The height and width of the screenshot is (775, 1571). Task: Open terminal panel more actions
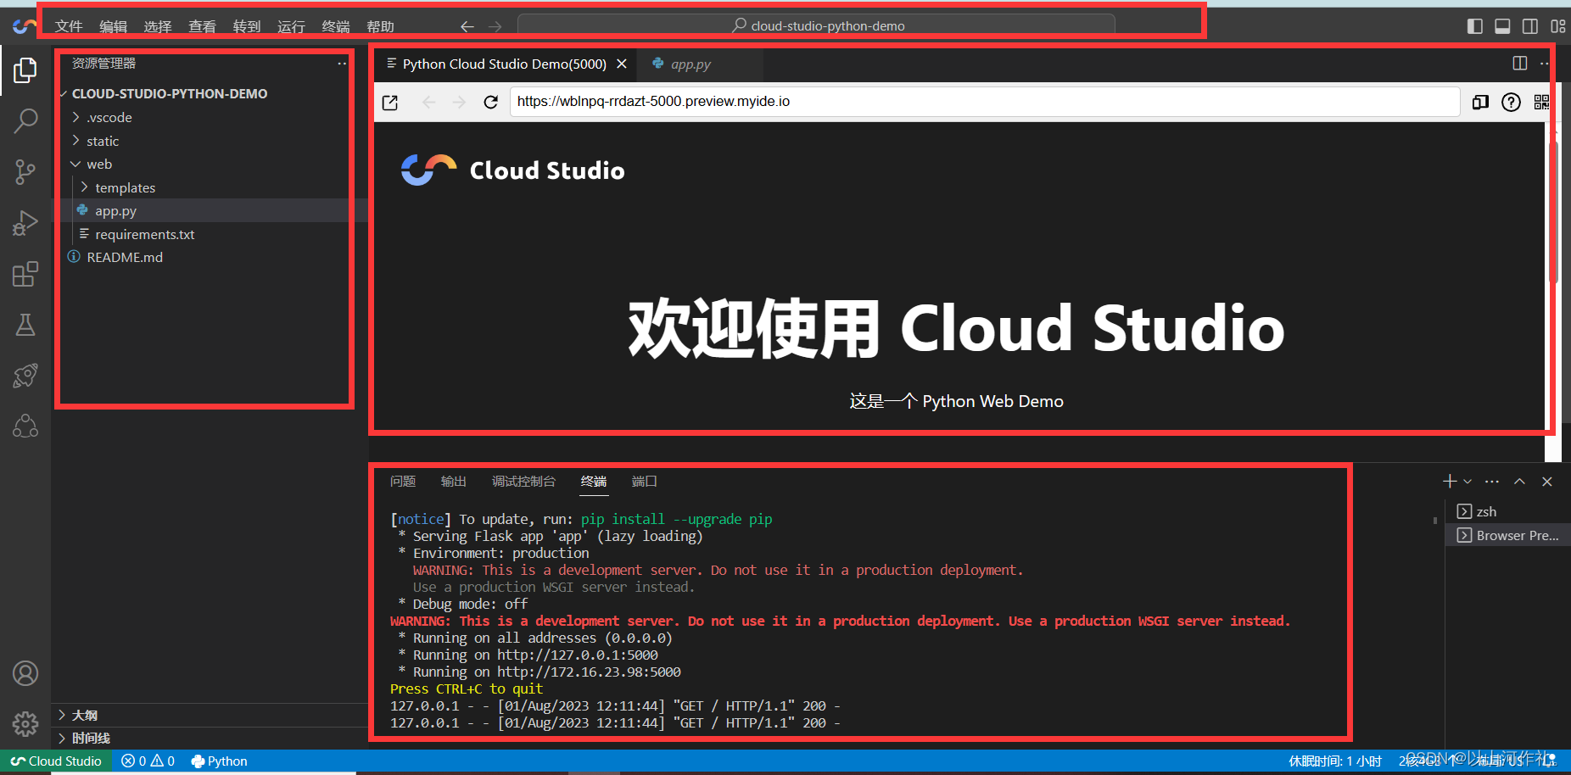click(1492, 482)
